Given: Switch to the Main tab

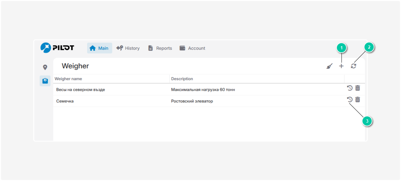Looking at the screenshot, I should [x=99, y=48].
